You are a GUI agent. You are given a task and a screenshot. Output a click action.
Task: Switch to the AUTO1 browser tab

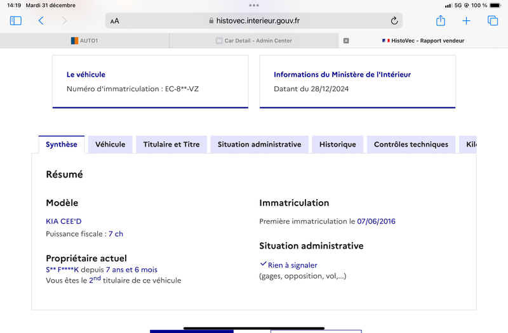[x=84, y=41]
